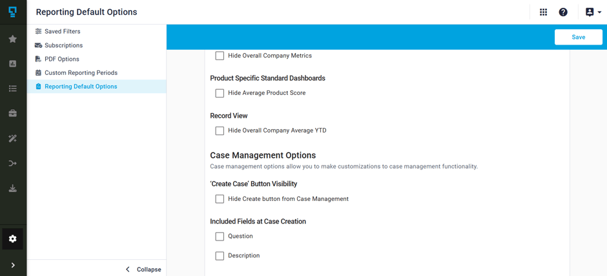
Task: Expand the left navigation sidebar arrow
Action: [13, 265]
